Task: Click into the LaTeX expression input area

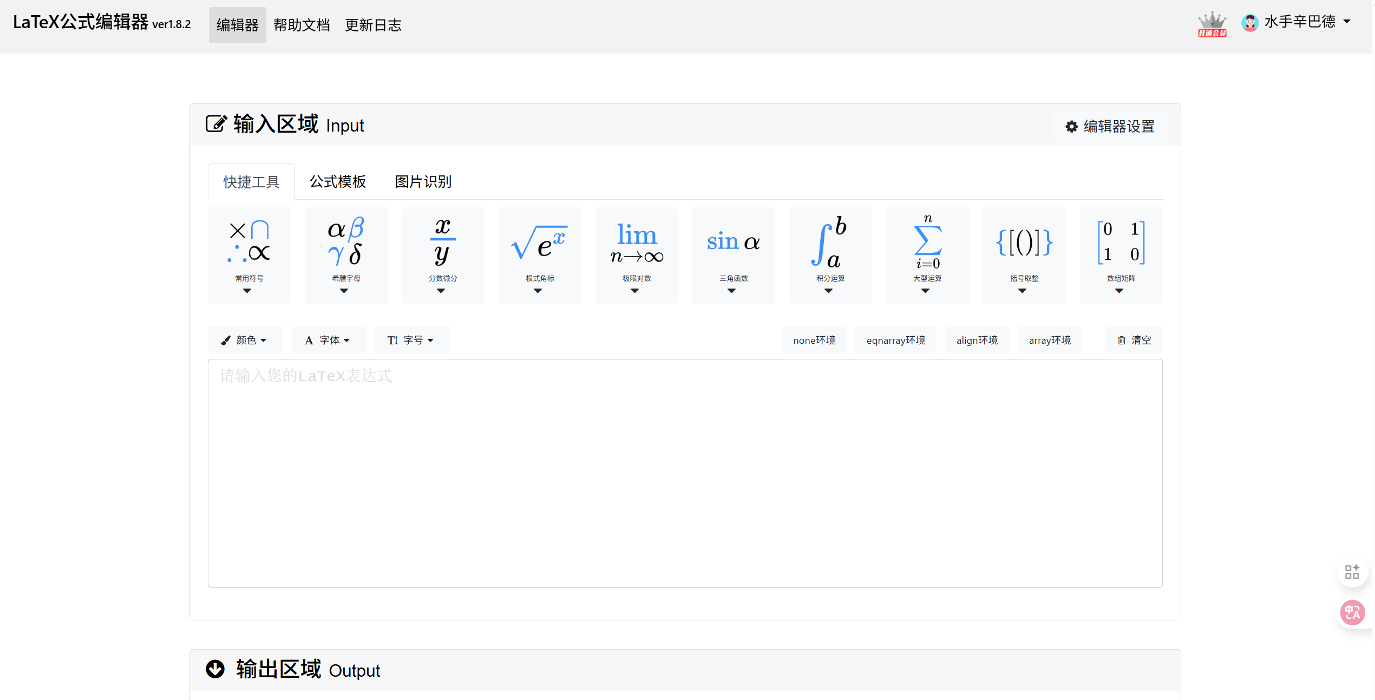Action: click(685, 474)
